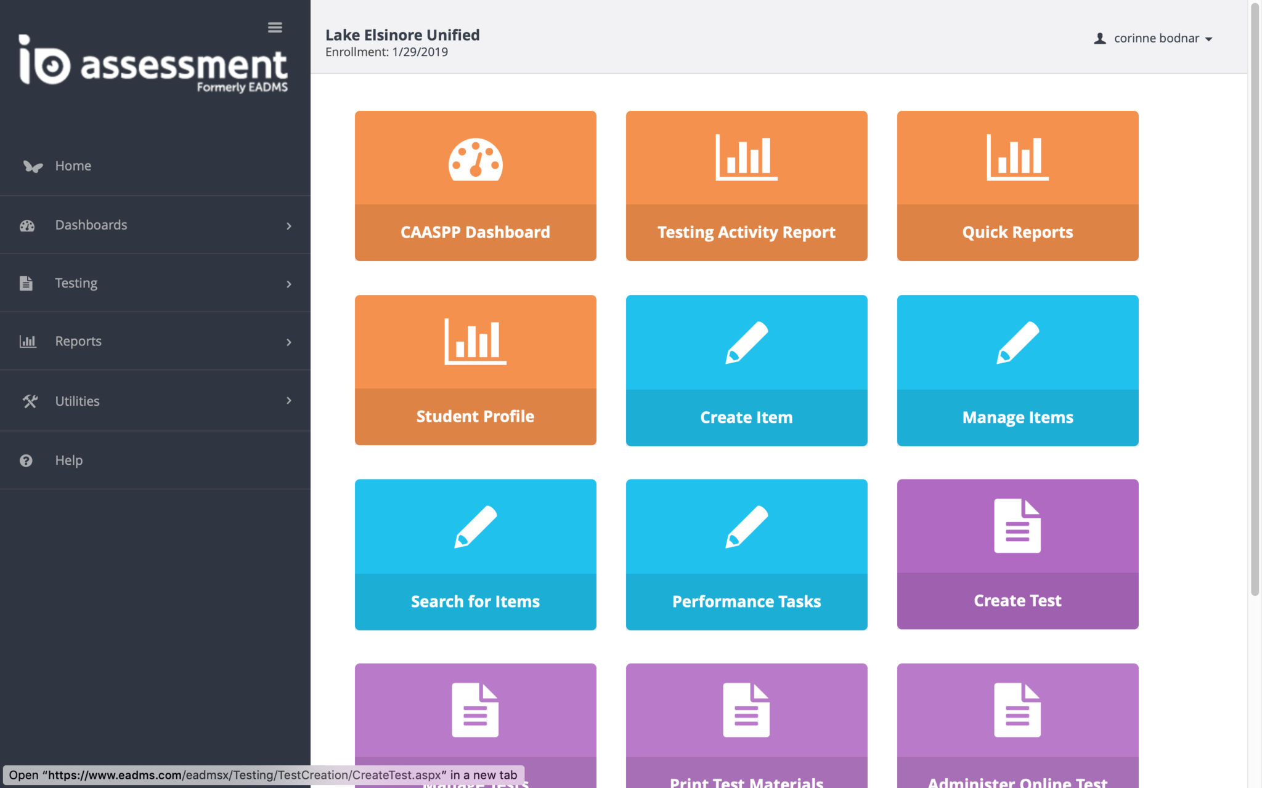Click the Performance Tasks pencil icon
This screenshot has width=1262, height=788.
coord(746,526)
